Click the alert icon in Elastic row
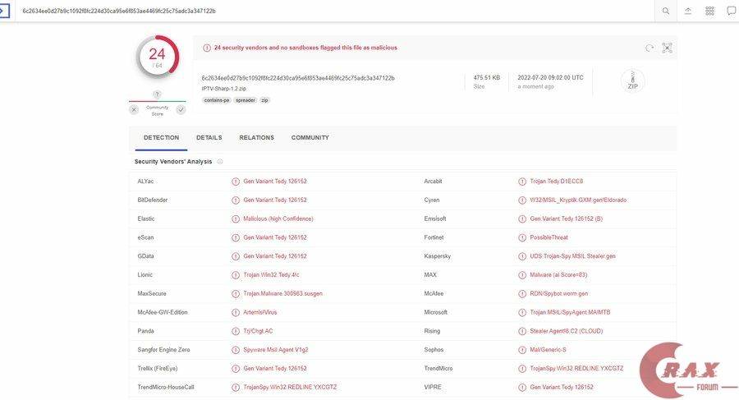Image resolution: width=739 pixels, height=400 pixels. pos(236,218)
